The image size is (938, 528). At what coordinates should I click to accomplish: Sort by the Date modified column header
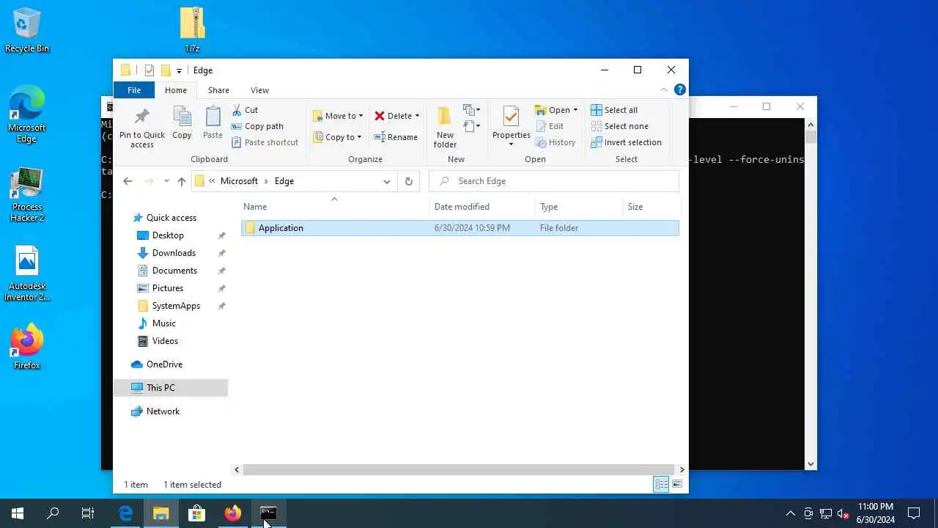point(482,207)
